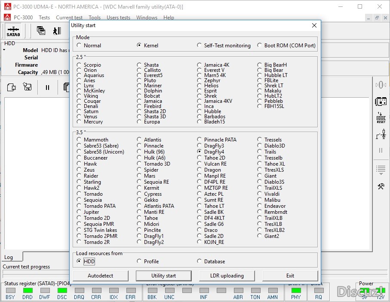Viewport: 390px width, 302px height.
Task: Open the Tools menu
Action: click(95, 18)
